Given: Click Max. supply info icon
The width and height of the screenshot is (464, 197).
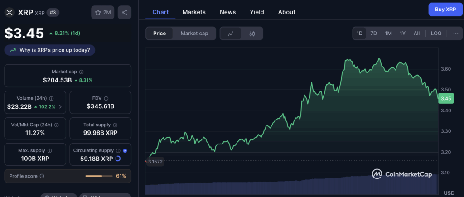Looking at the screenshot, I should click(x=50, y=150).
